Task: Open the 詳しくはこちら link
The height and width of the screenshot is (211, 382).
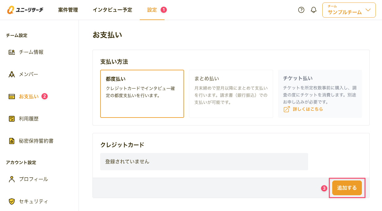Action: tap(307, 109)
